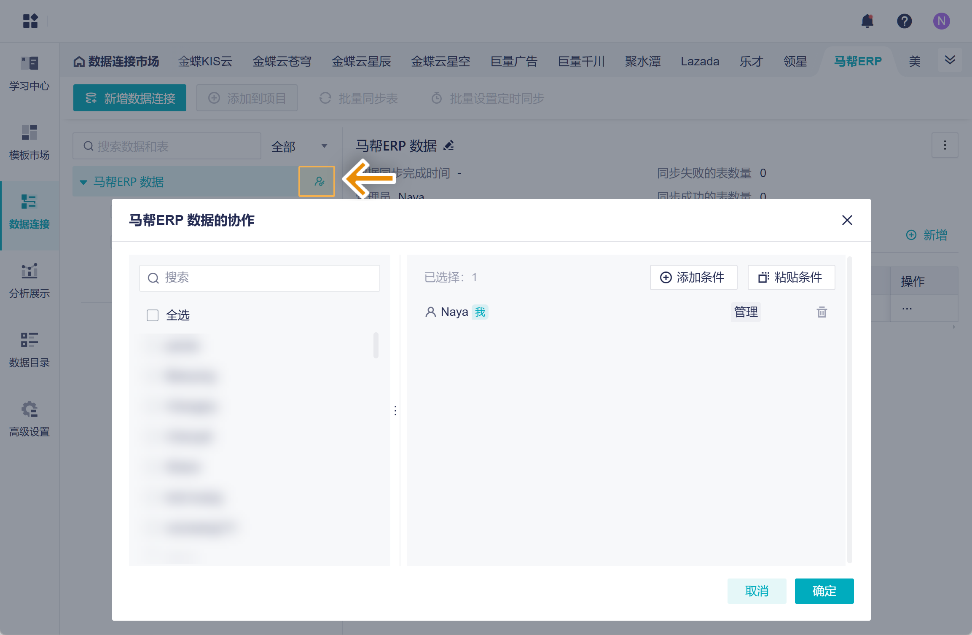
Task: Collapse the 马帮ERP 数据 tree node
Action: pos(83,182)
